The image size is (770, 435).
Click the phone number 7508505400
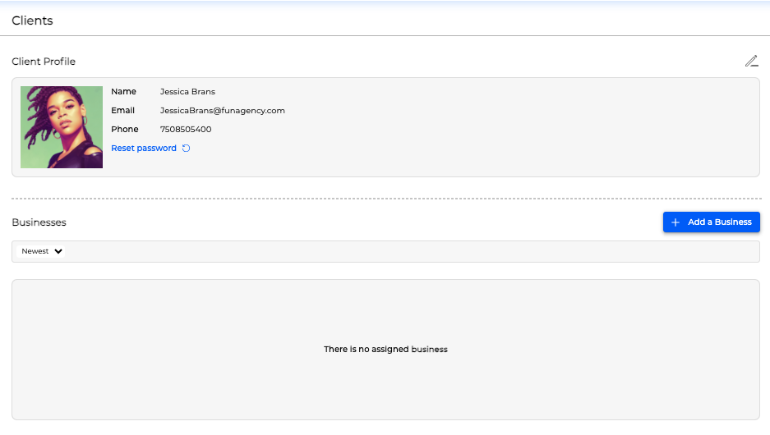(186, 130)
